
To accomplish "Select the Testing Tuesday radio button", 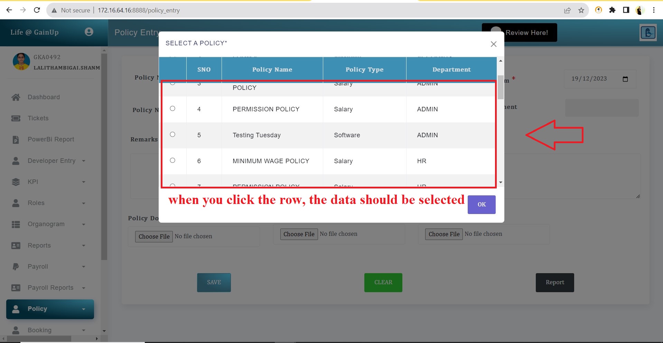I will [x=172, y=135].
